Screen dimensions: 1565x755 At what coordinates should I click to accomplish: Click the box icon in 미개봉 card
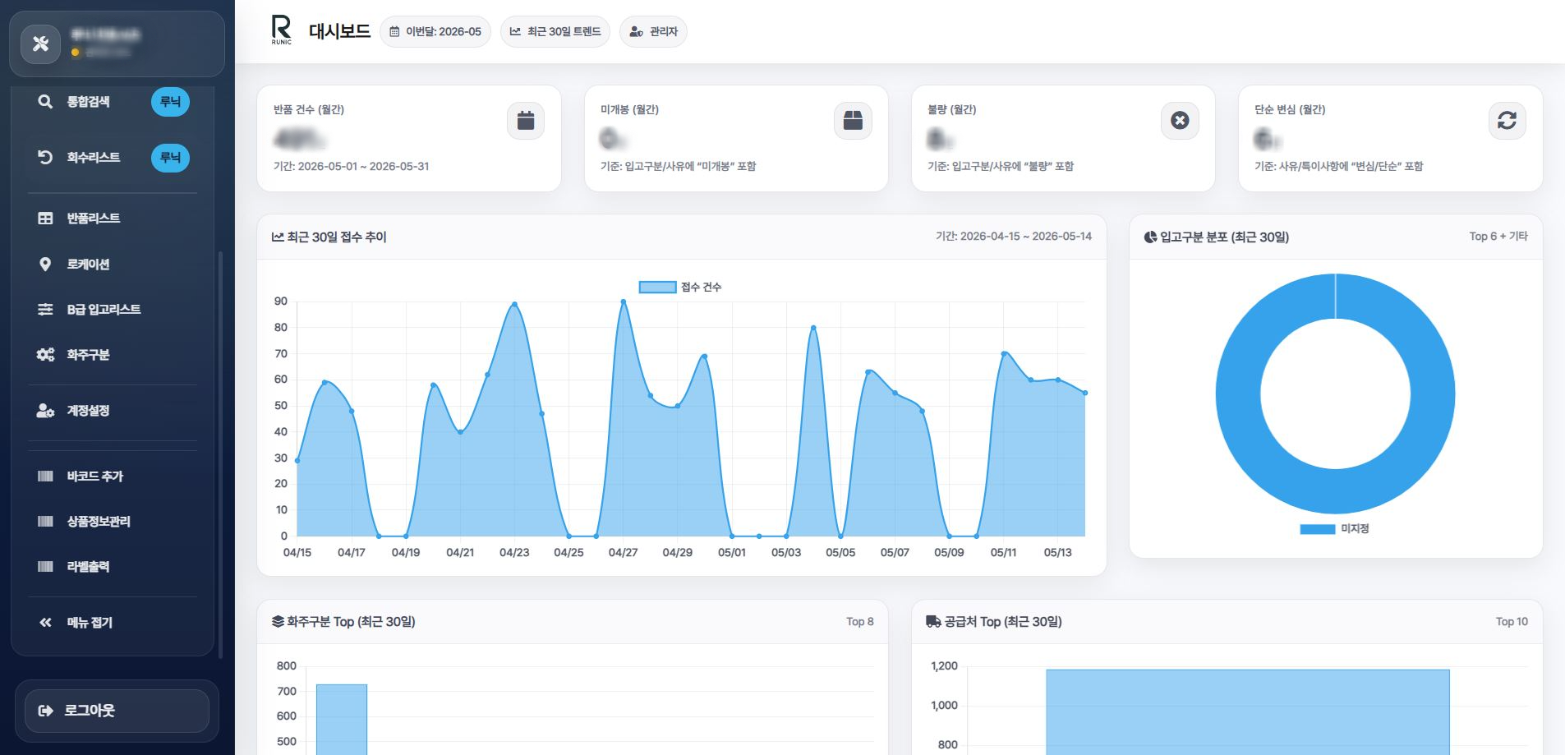853,121
